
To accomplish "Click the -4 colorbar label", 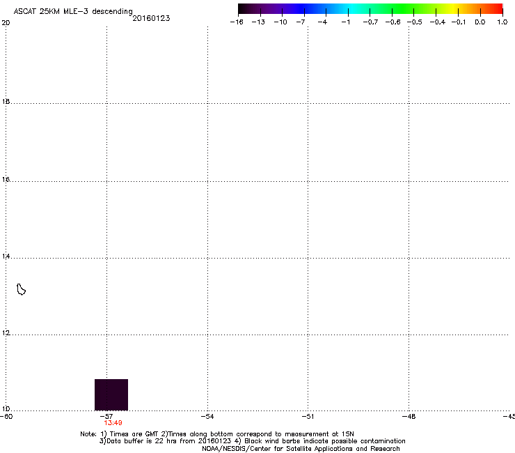I will 322,22.
